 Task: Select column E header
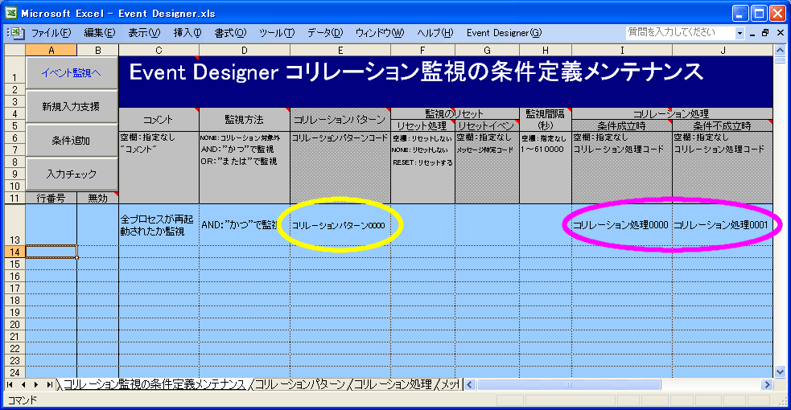point(340,50)
